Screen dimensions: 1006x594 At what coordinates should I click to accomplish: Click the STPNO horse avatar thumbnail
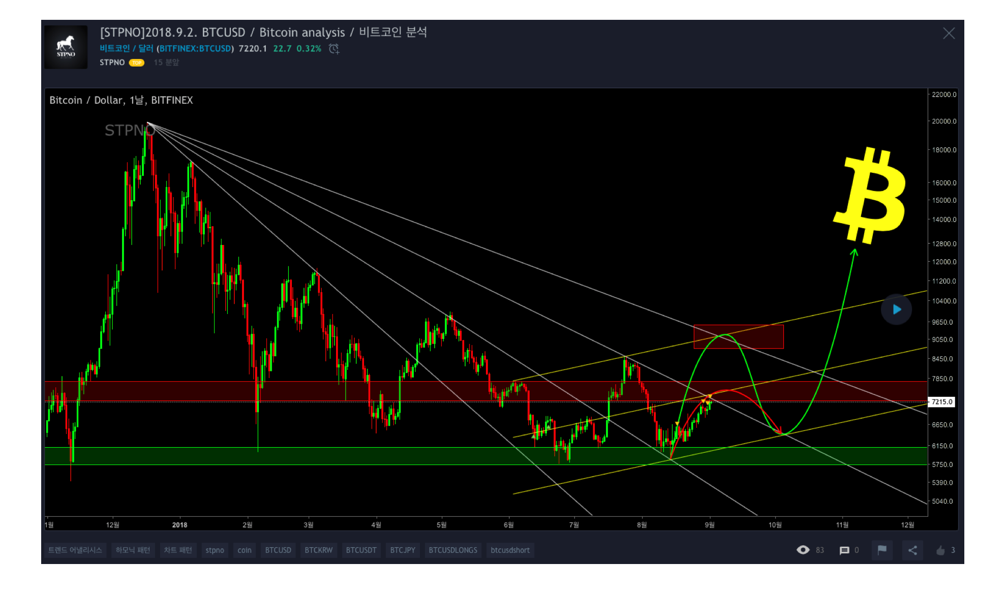(x=66, y=47)
